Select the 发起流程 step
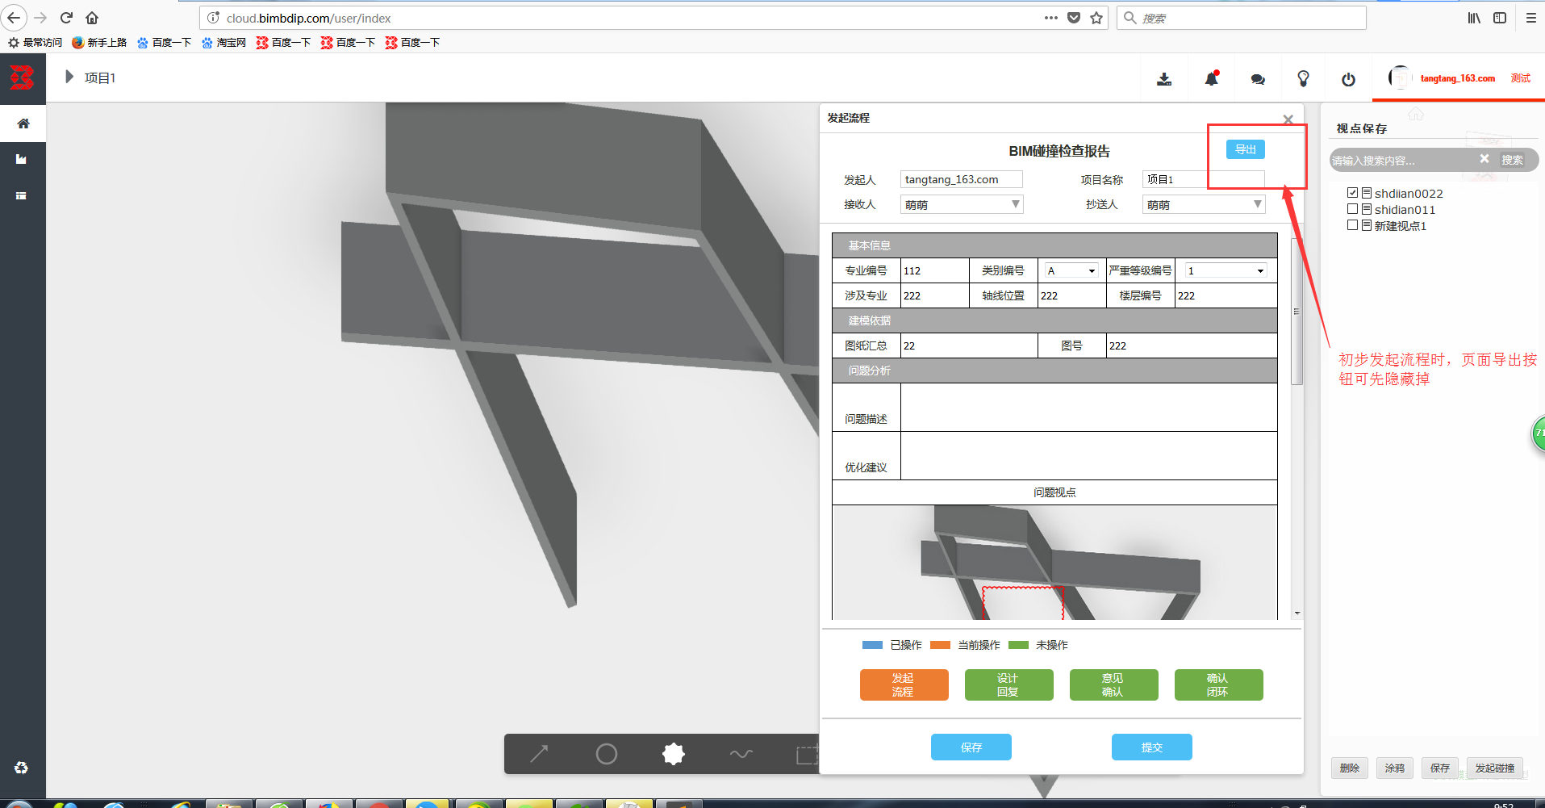 click(x=904, y=684)
